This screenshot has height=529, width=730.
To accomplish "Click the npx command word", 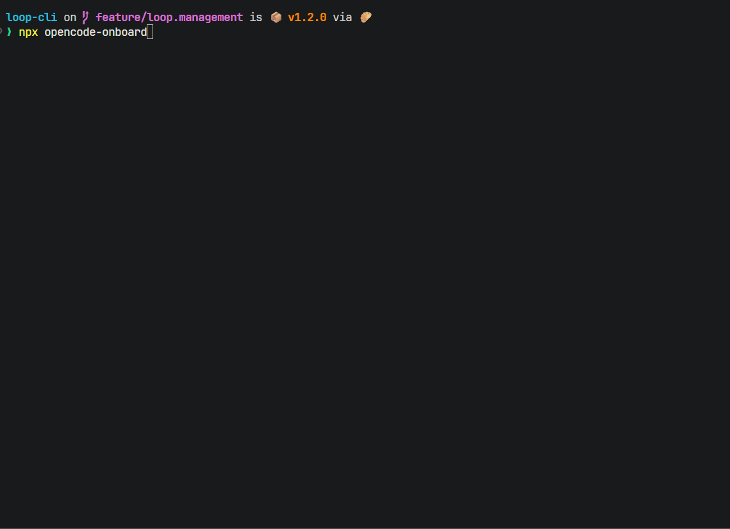I will click(x=28, y=33).
